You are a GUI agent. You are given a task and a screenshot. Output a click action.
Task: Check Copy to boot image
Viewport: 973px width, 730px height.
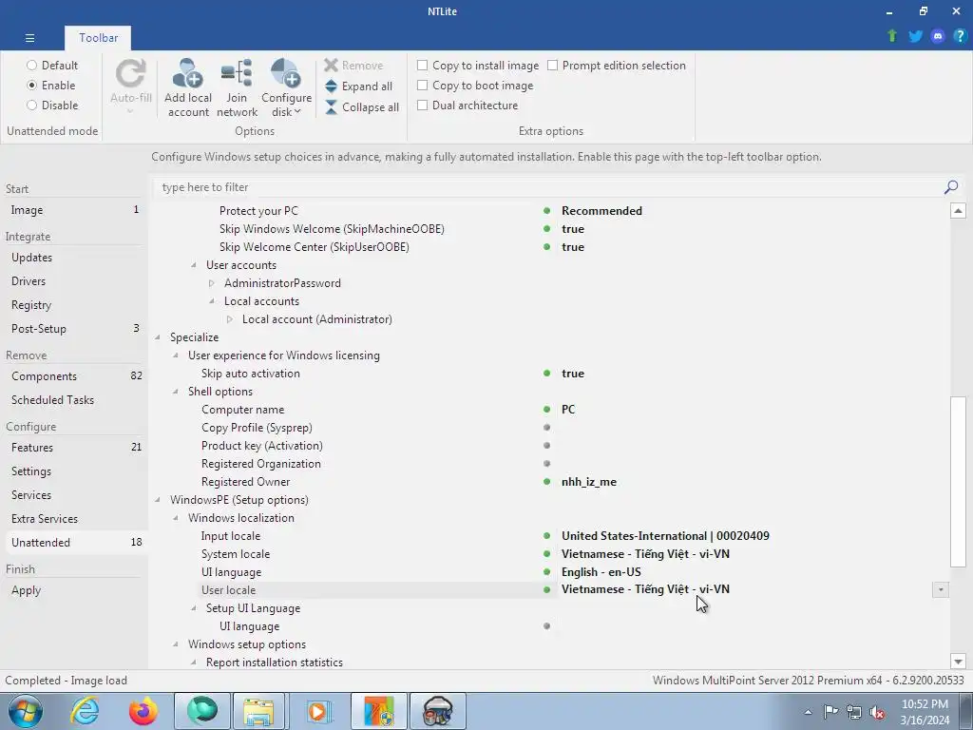(475, 85)
